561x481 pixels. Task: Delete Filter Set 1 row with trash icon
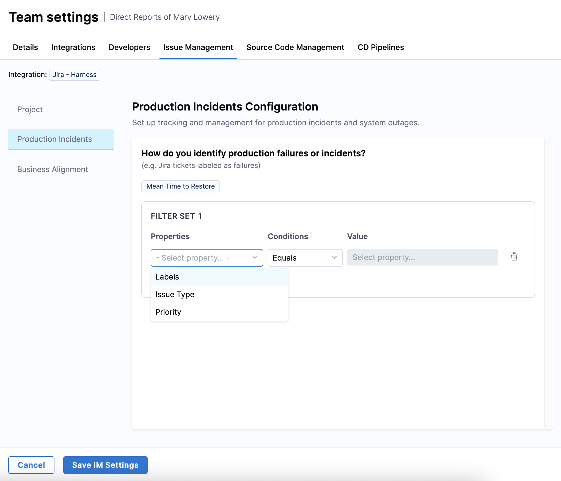coord(514,257)
